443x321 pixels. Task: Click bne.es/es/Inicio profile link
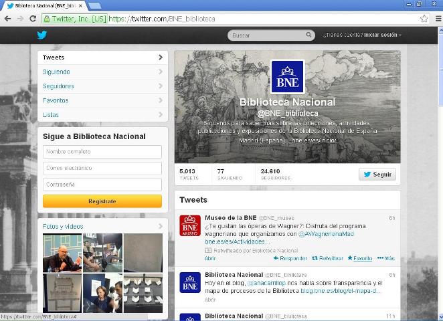[x=314, y=140]
